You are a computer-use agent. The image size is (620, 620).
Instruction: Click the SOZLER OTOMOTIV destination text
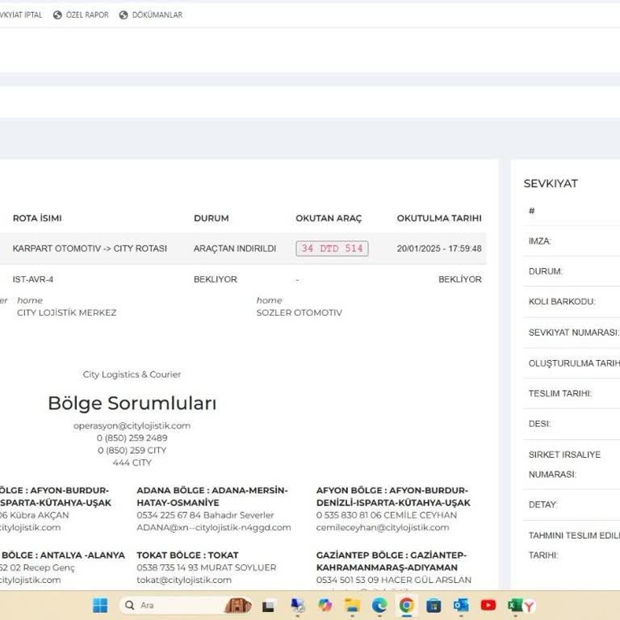pyautogui.click(x=300, y=312)
